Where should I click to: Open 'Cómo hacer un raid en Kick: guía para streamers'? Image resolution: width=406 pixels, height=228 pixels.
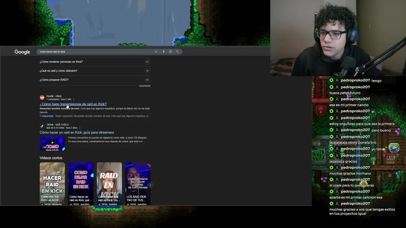77,132
